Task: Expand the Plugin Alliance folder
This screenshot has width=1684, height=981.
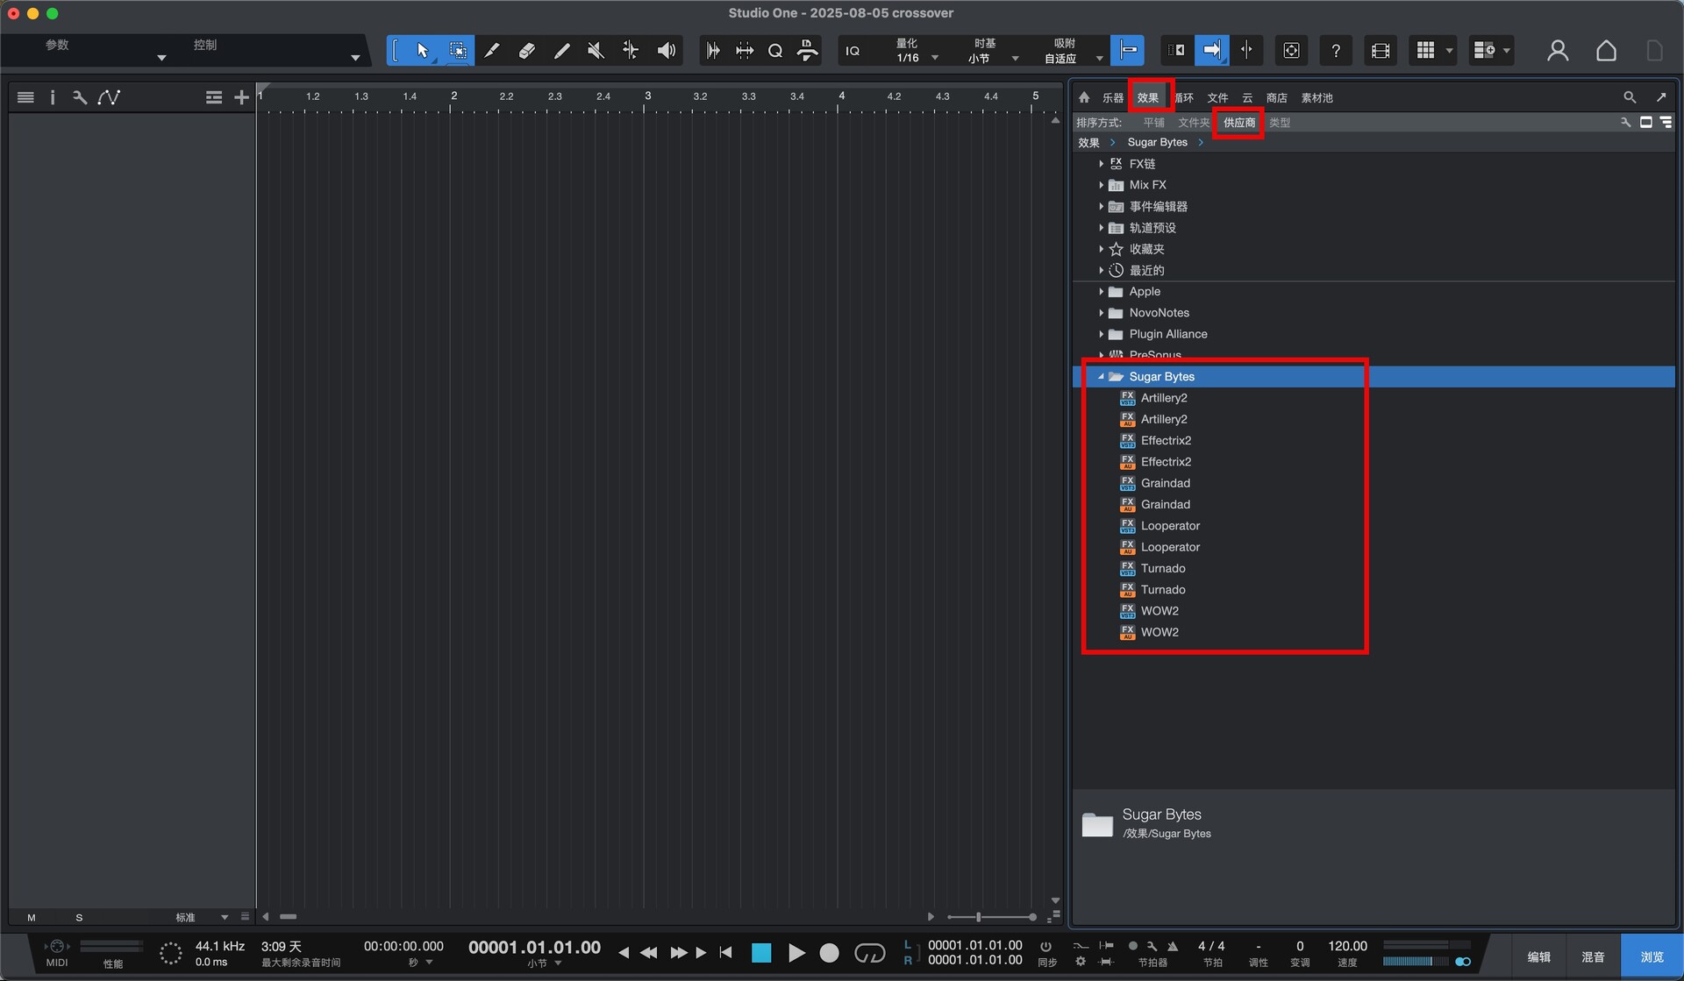Action: (x=1101, y=334)
